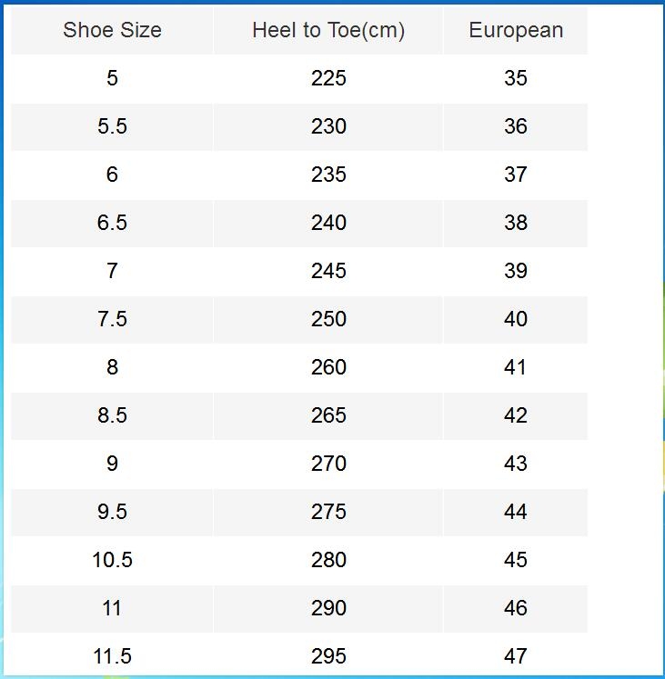Click the 280 heel to toe cell

coord(328,560)
